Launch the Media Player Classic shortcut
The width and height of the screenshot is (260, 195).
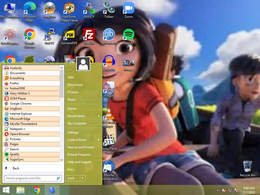(x=109, y=144)
